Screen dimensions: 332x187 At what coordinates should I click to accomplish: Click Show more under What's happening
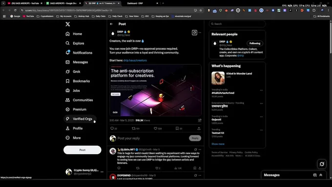pos(218,144)
